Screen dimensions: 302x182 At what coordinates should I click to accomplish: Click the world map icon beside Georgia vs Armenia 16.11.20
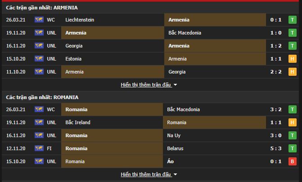[x=39, y=45]
